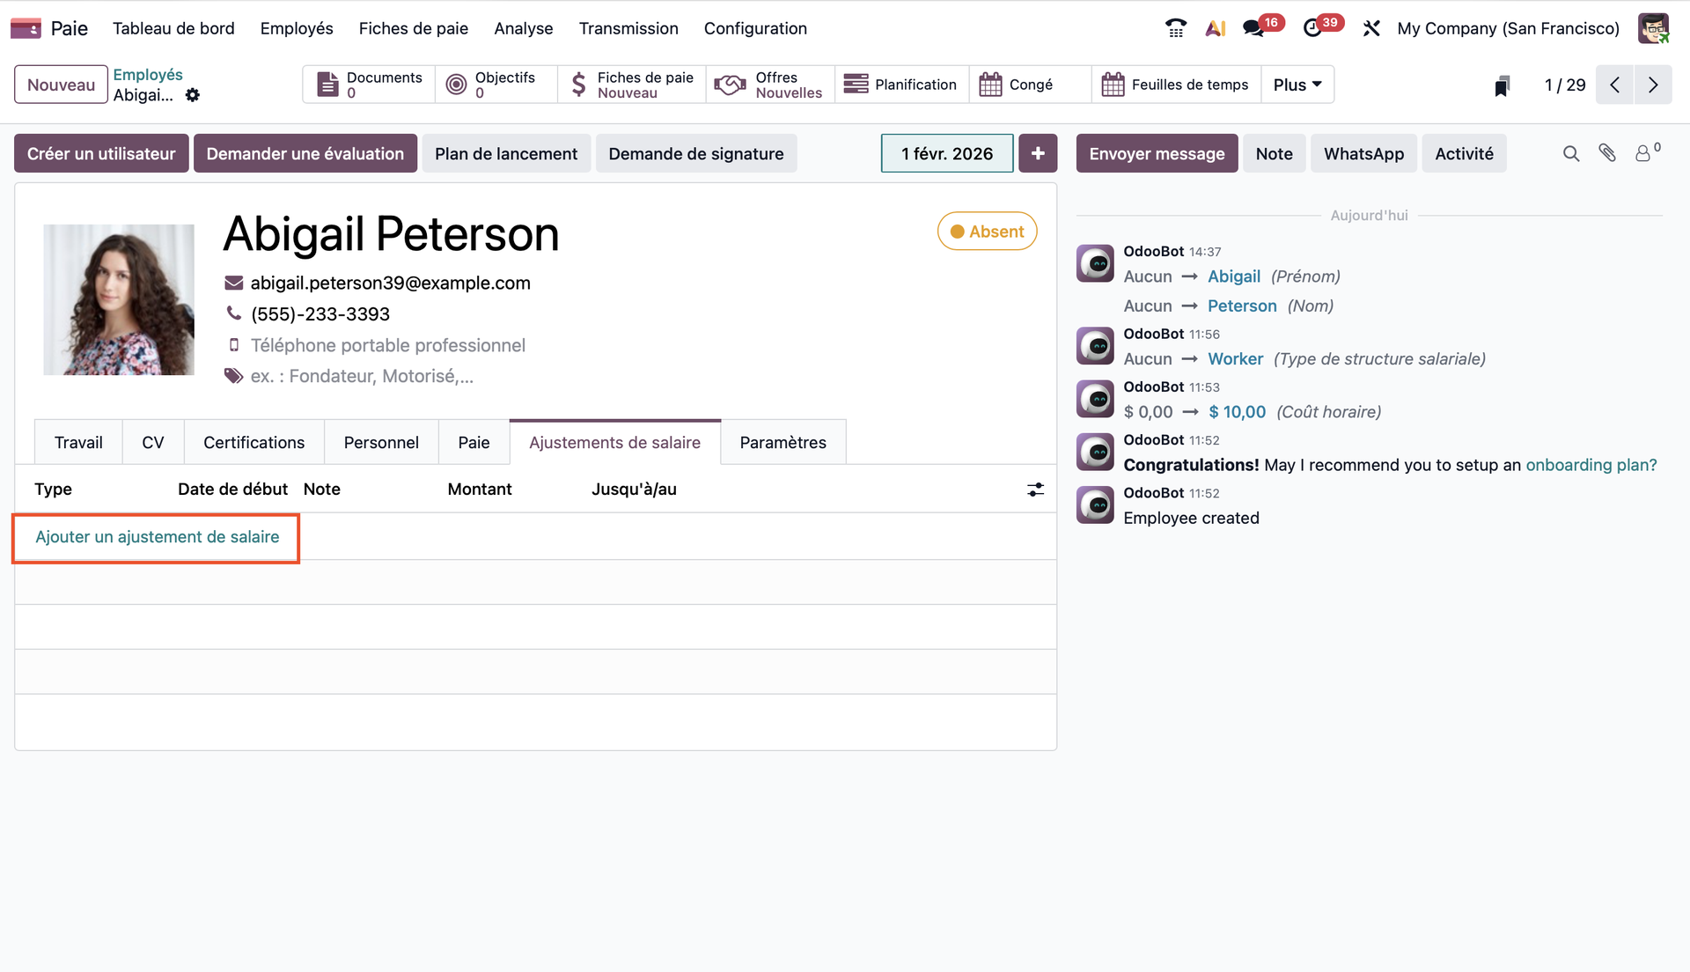The width and height of the screenshot is (1690, 972).
Task: Open the Fiches de paie menu
Action: [413, 28]
